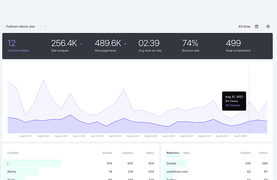Click the dot beside Site uniques

click(x=81, y=44)
